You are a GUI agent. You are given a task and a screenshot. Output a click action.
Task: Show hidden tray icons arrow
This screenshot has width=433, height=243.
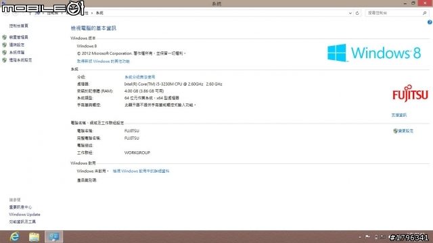coord(360,237)
